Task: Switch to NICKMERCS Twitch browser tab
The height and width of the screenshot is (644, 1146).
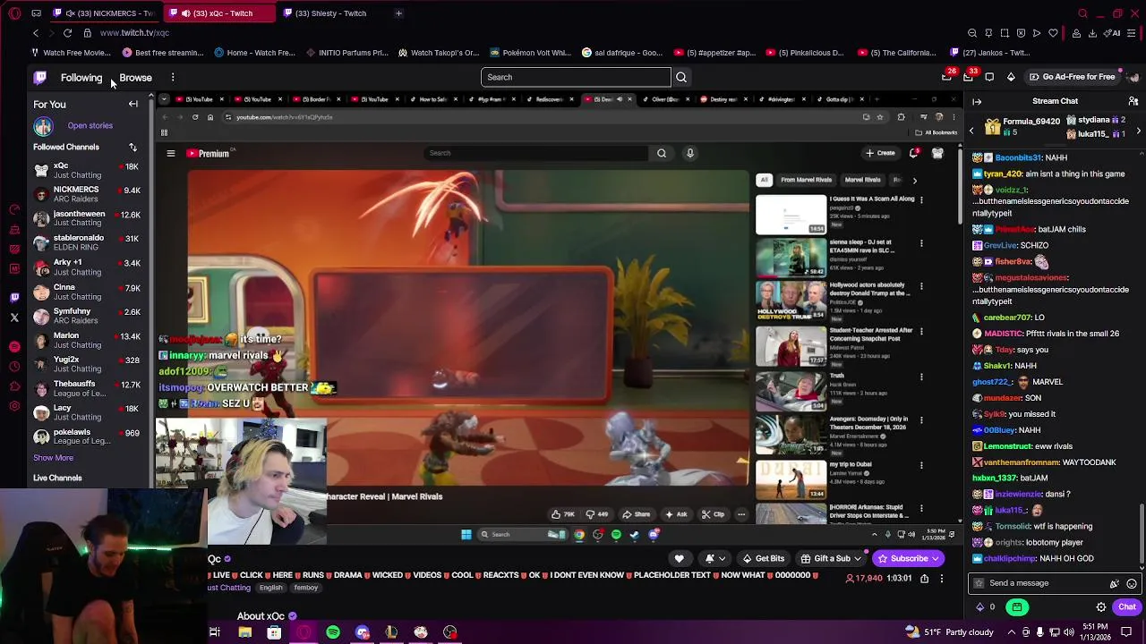Action: 103,13
